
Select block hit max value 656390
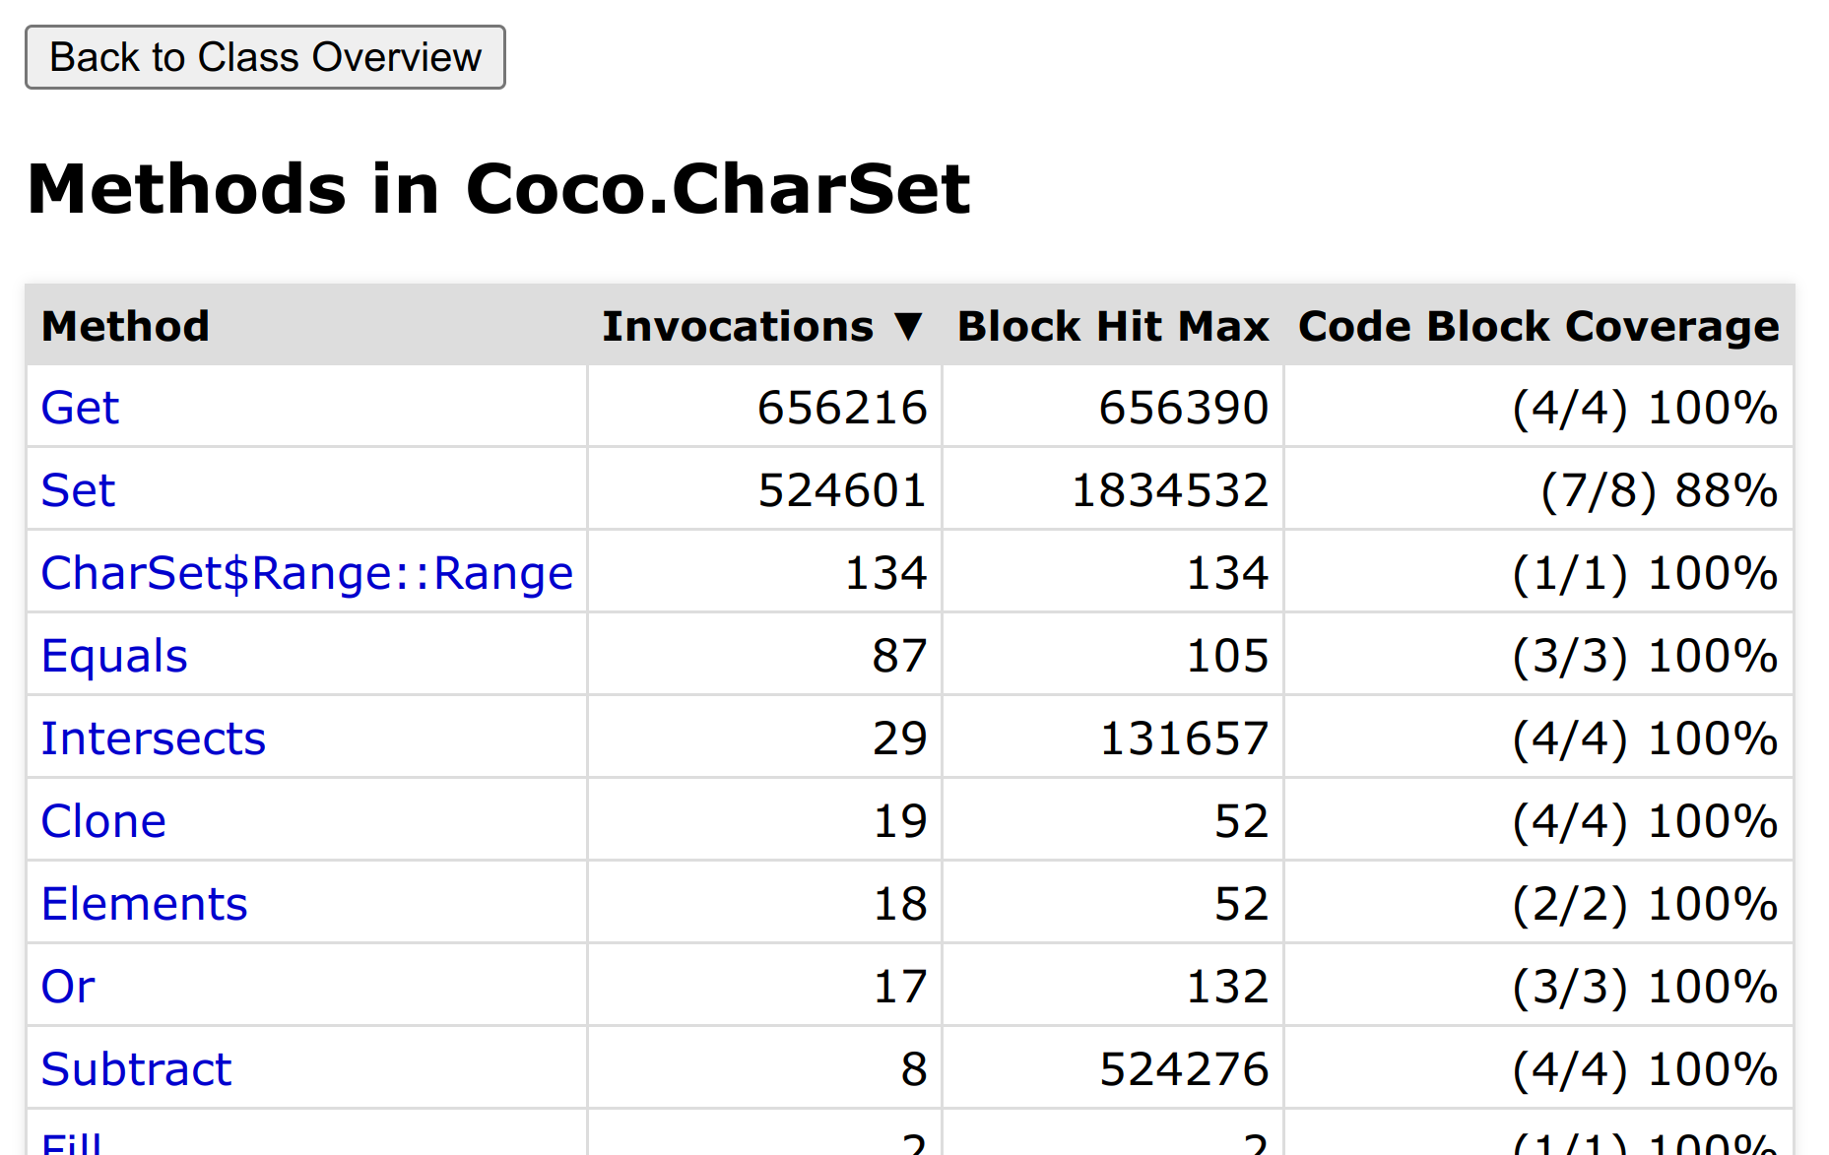tap(1184, 408)
